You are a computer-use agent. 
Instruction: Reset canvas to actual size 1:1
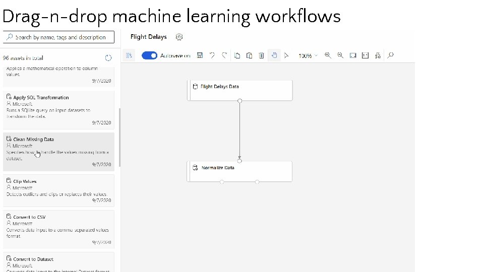pyautogui.click(x=365, y=55)
